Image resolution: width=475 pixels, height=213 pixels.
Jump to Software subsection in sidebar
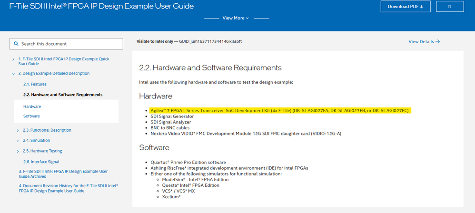click(x=31, y=116)
